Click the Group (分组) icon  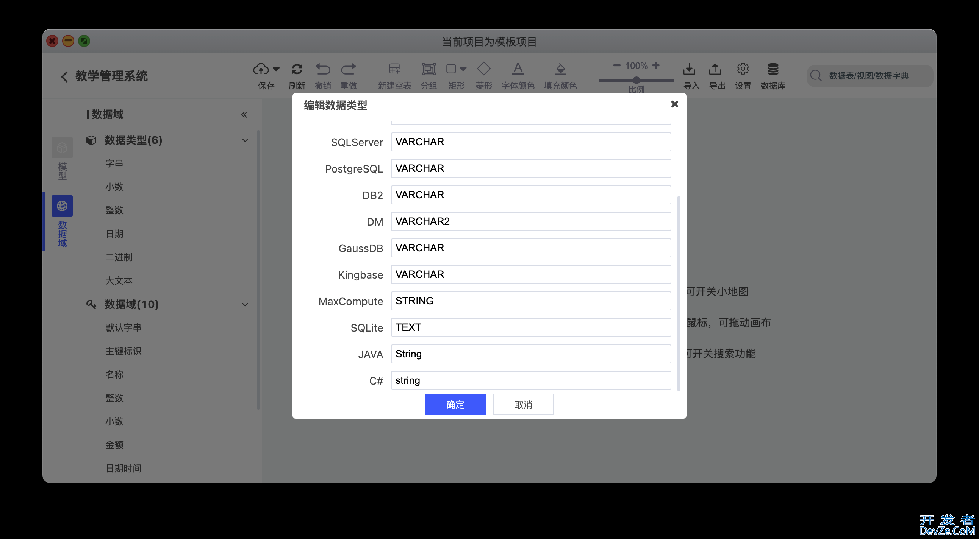pyautogui.click(x=429, y=69)
